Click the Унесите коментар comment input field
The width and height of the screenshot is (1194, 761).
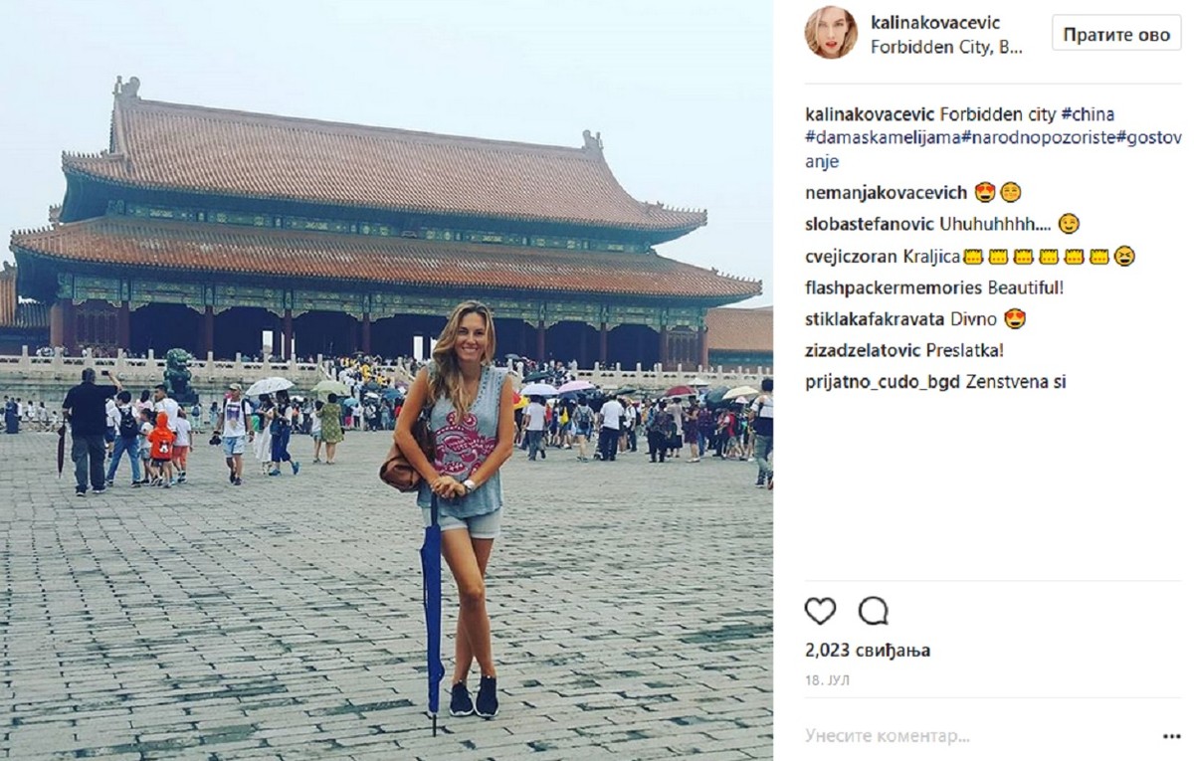tap(975, 737)
